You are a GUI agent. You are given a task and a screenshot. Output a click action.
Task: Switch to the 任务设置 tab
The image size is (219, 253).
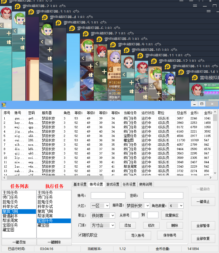click(x=129, y=184)
